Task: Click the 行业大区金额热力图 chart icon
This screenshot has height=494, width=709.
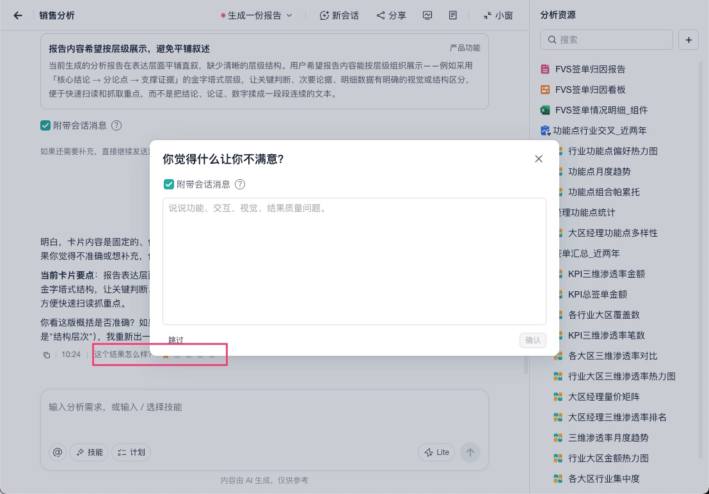Action: [x=558, y=458]
